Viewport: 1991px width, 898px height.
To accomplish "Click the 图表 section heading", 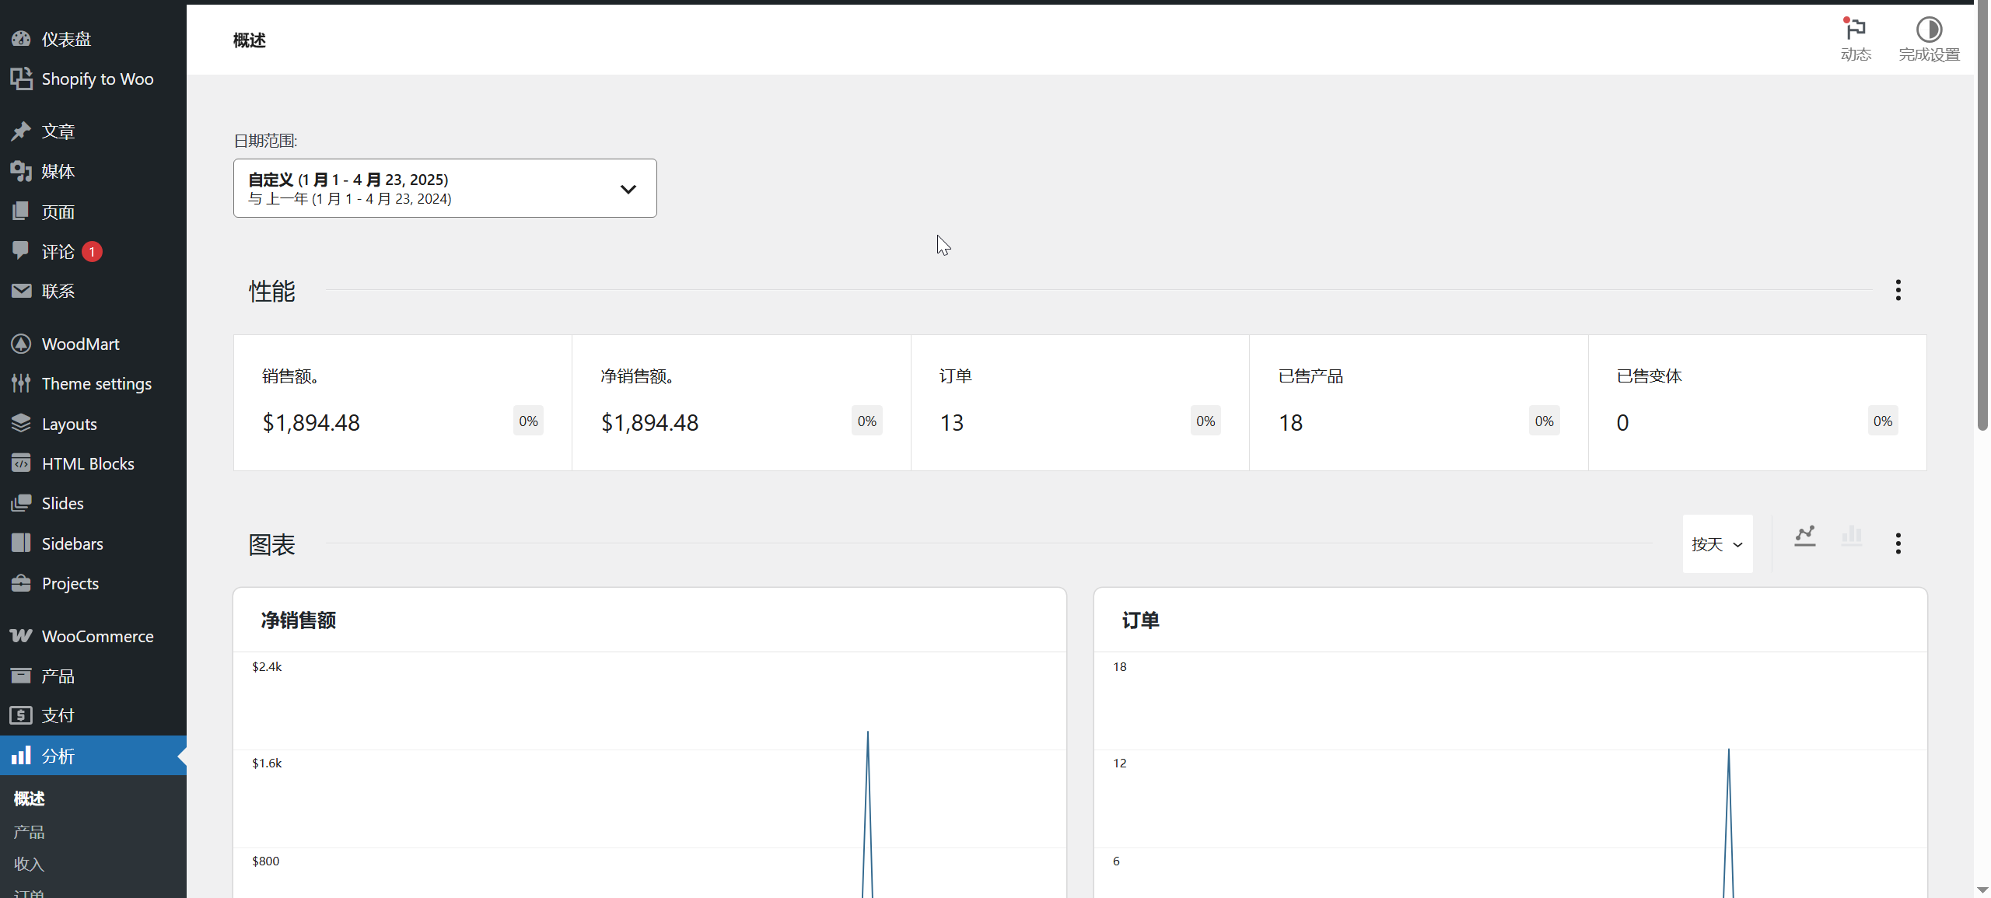I will pyautogui.click(x=272, y=544).
